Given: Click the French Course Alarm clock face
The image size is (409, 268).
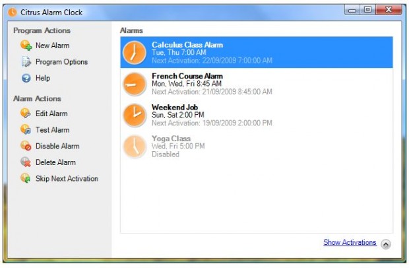Looking at the screenshot, I should (x=135, y=84).
